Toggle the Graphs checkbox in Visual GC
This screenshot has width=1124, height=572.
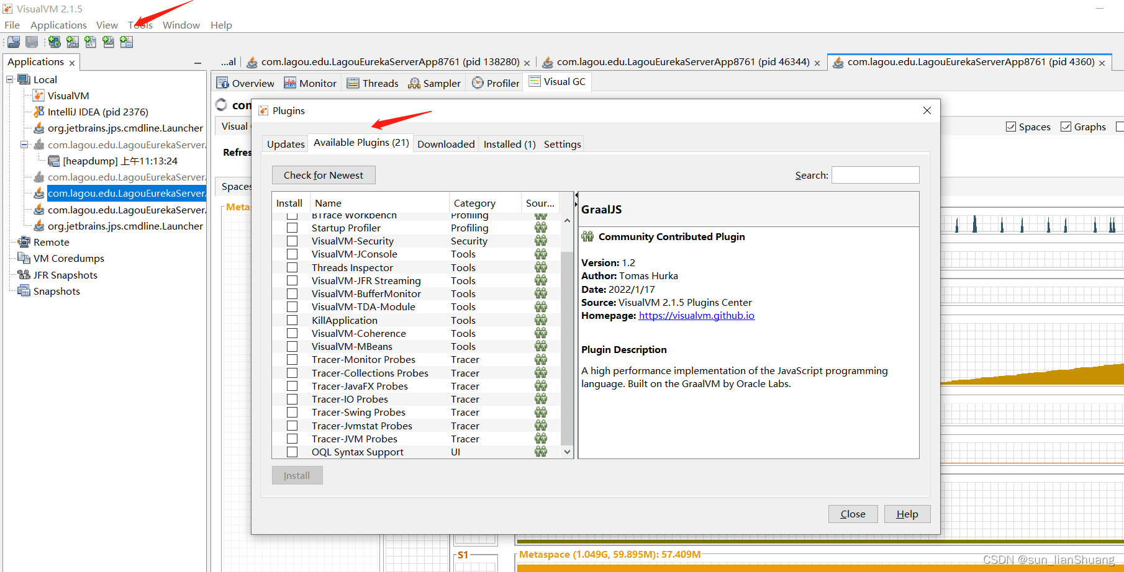click(x=1066, y=127)
